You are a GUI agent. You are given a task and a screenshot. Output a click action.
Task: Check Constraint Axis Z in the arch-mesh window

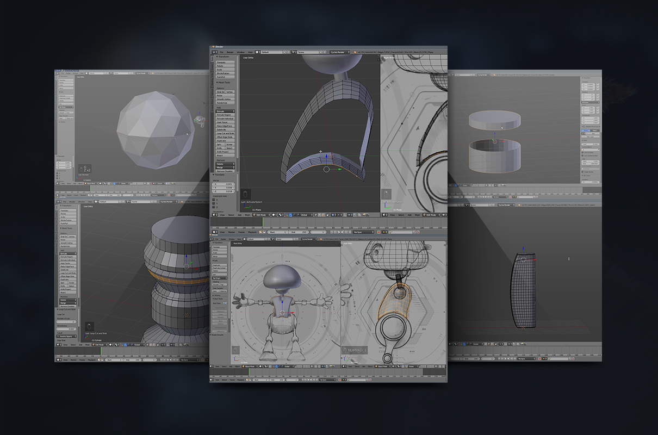point(213,207)
